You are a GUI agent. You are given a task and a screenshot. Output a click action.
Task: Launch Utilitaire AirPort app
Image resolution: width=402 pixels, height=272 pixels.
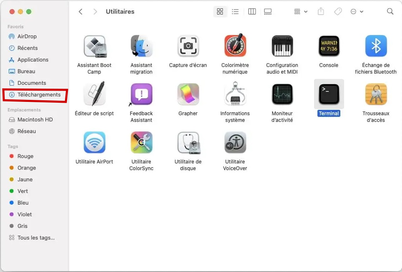coord(94,143)
